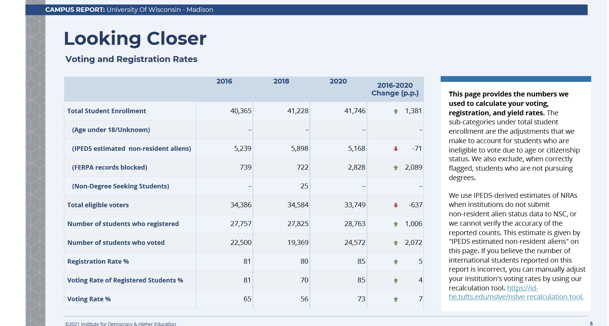Click the green arrow in Registration Rate % row
The image size is (609, 326).
pyautogui.click(x=396, y=262)
